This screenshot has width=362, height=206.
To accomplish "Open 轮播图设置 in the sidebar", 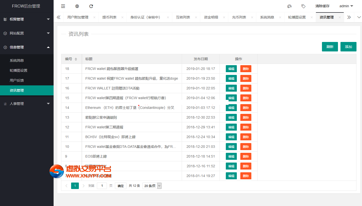I will click(27, 70).
